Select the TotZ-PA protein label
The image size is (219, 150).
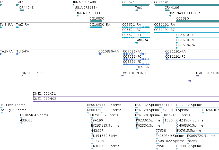point(23,51)
